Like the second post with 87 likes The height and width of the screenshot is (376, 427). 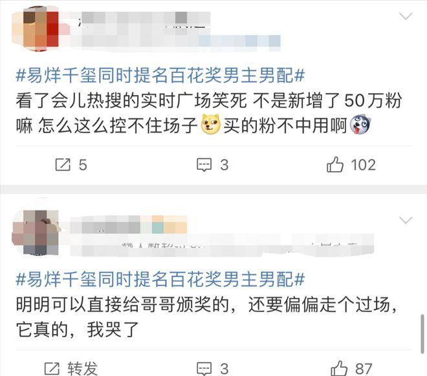[x=339, y=368]
